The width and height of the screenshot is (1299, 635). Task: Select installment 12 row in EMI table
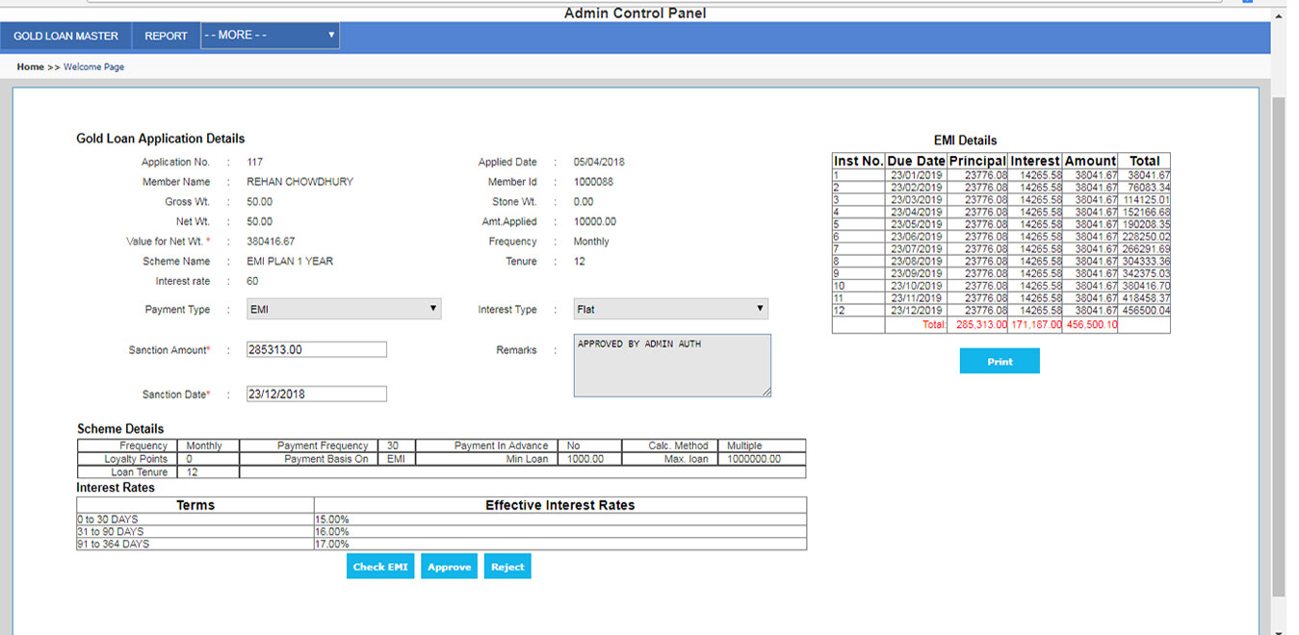(1000, 311)
